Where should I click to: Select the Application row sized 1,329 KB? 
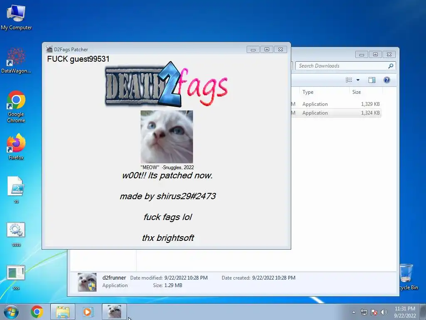click(x=336, y=104)
